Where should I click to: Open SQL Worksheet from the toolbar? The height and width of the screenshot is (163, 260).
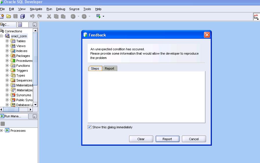[98, 16]
